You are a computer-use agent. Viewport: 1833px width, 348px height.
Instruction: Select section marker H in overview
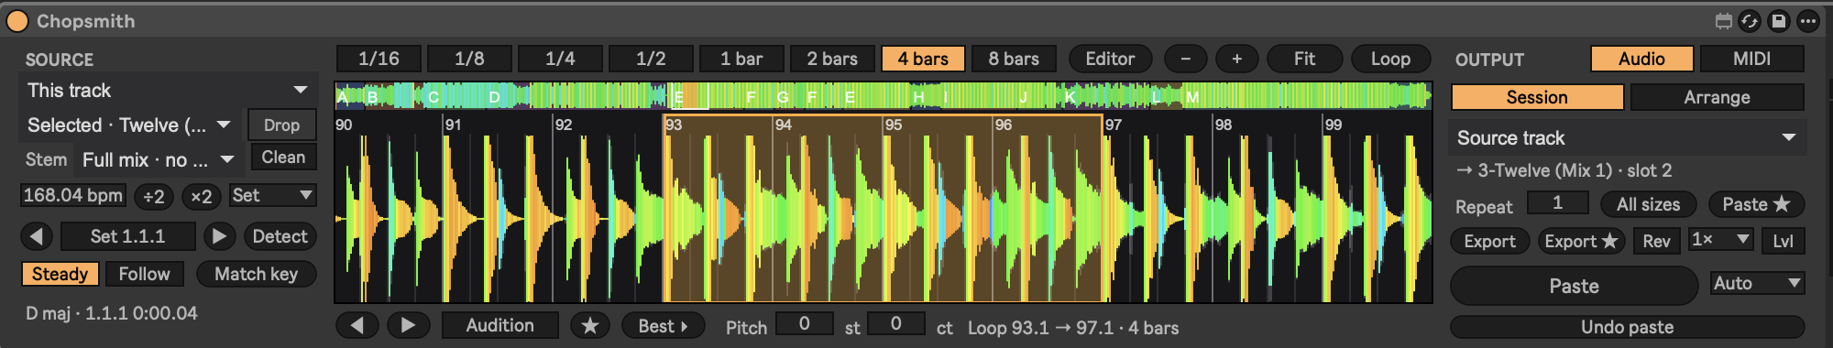[918, 96]
